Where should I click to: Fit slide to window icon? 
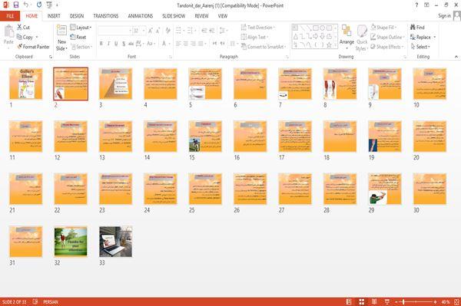tap(456, 301)
